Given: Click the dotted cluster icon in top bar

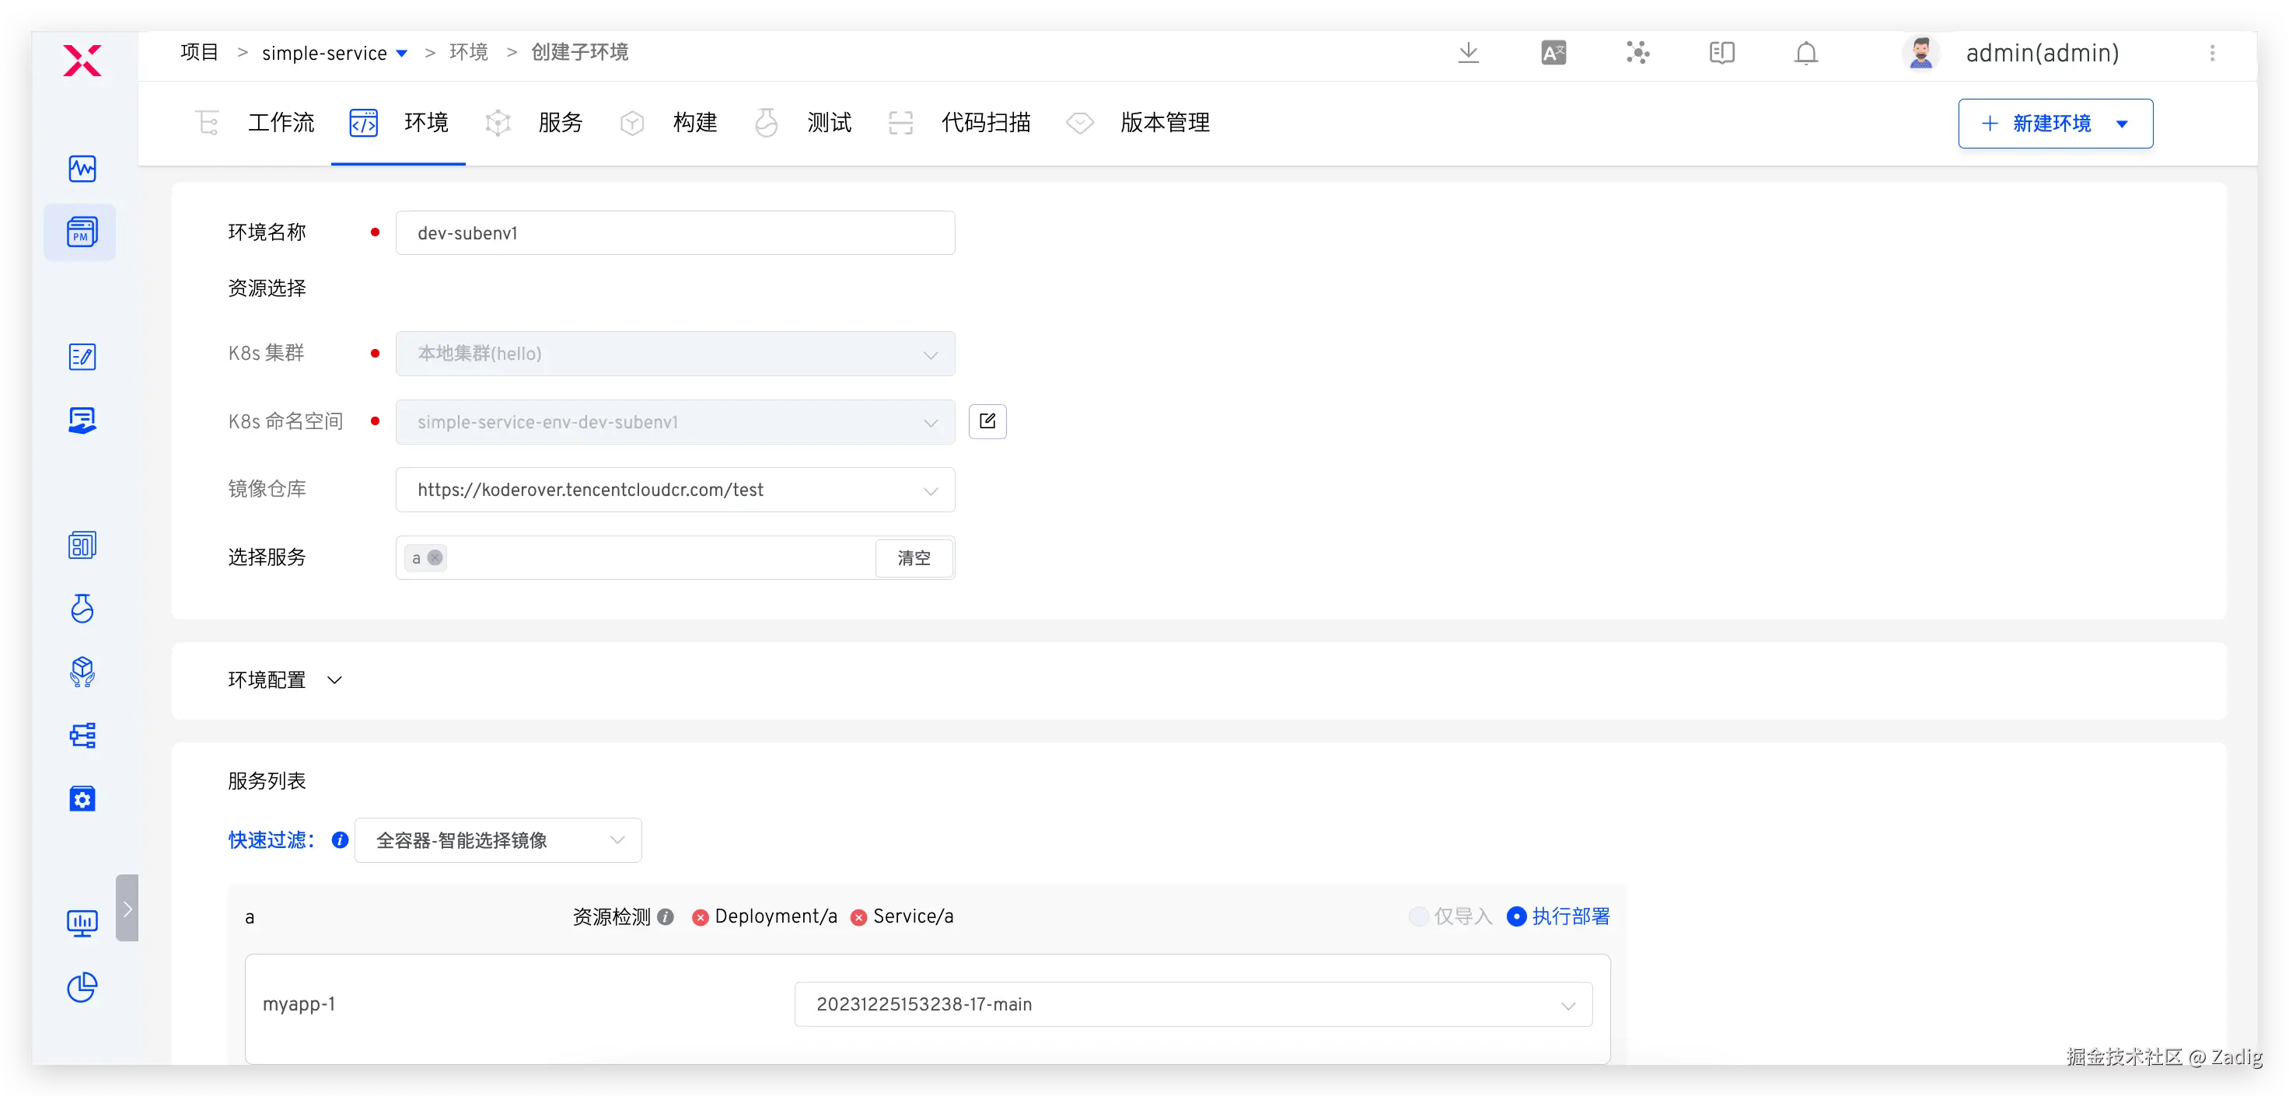Looking at the screenshot, I should [1637, 54].
